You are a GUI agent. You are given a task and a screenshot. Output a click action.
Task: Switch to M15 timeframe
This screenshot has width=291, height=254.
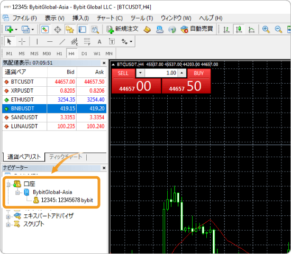34,53
